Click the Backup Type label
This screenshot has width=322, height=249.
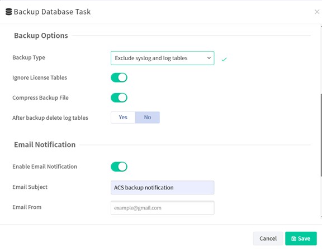point(29,57)
